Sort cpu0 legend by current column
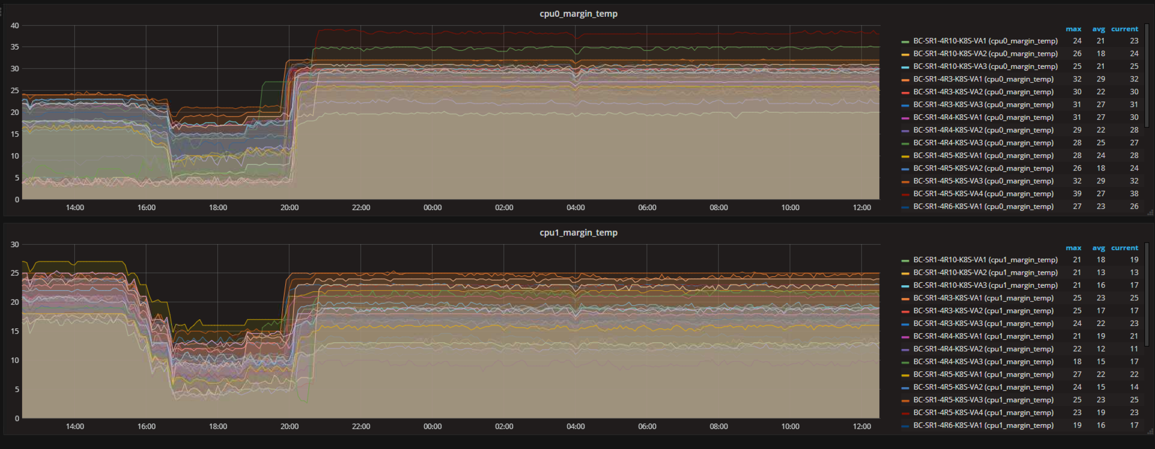 click(1124, 29)
